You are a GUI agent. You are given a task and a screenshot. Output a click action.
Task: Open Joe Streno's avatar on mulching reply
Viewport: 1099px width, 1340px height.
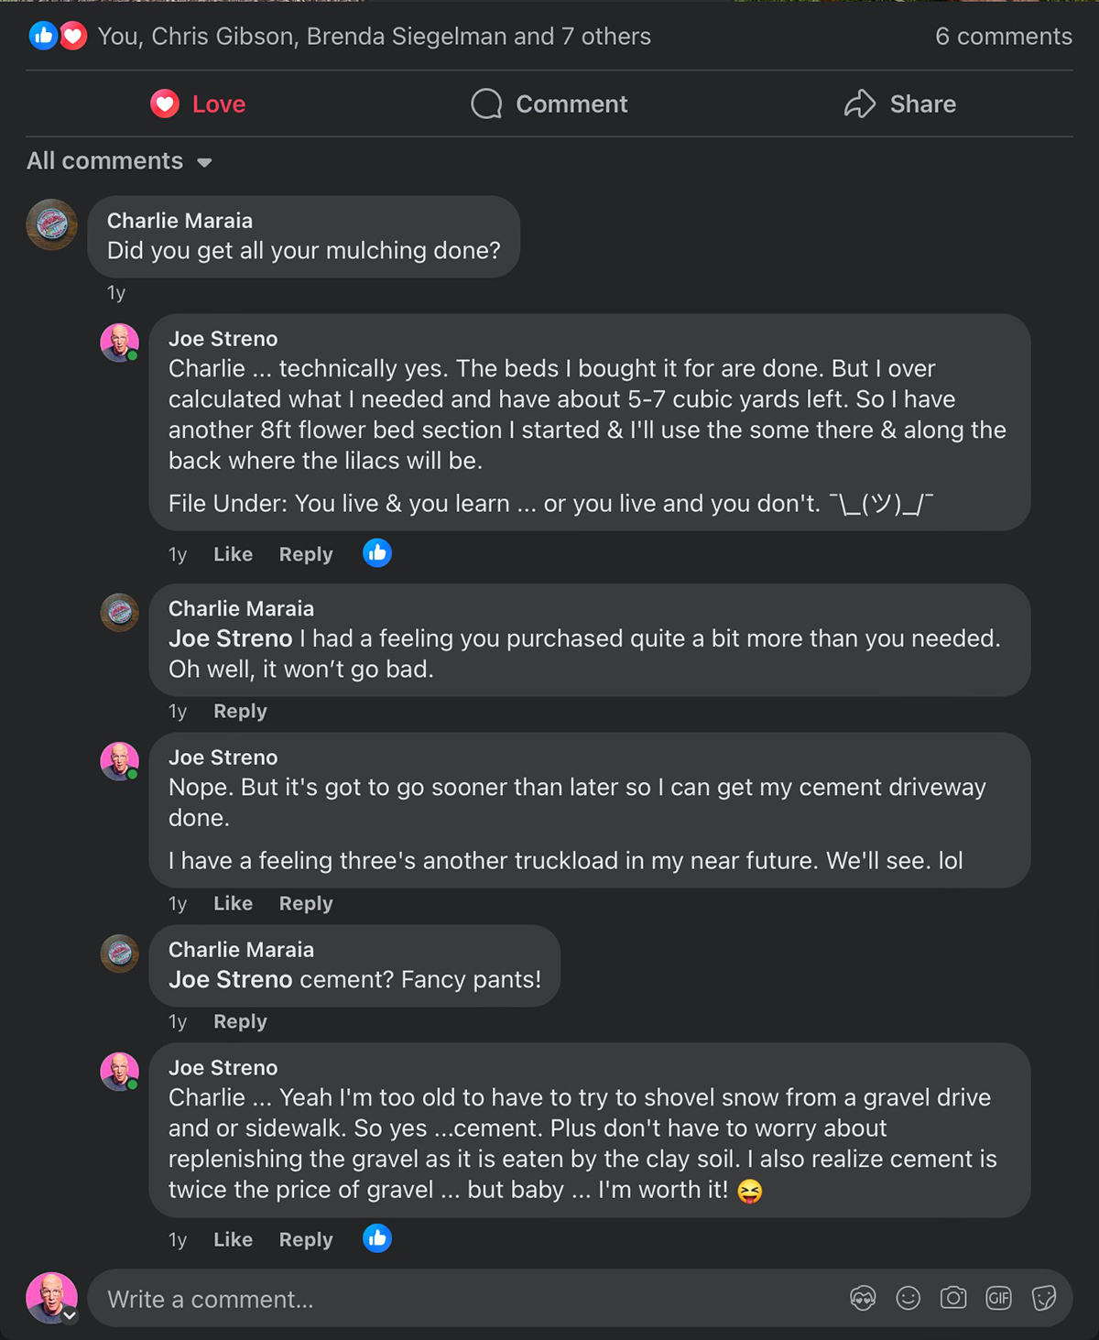(x=119, y=343)
